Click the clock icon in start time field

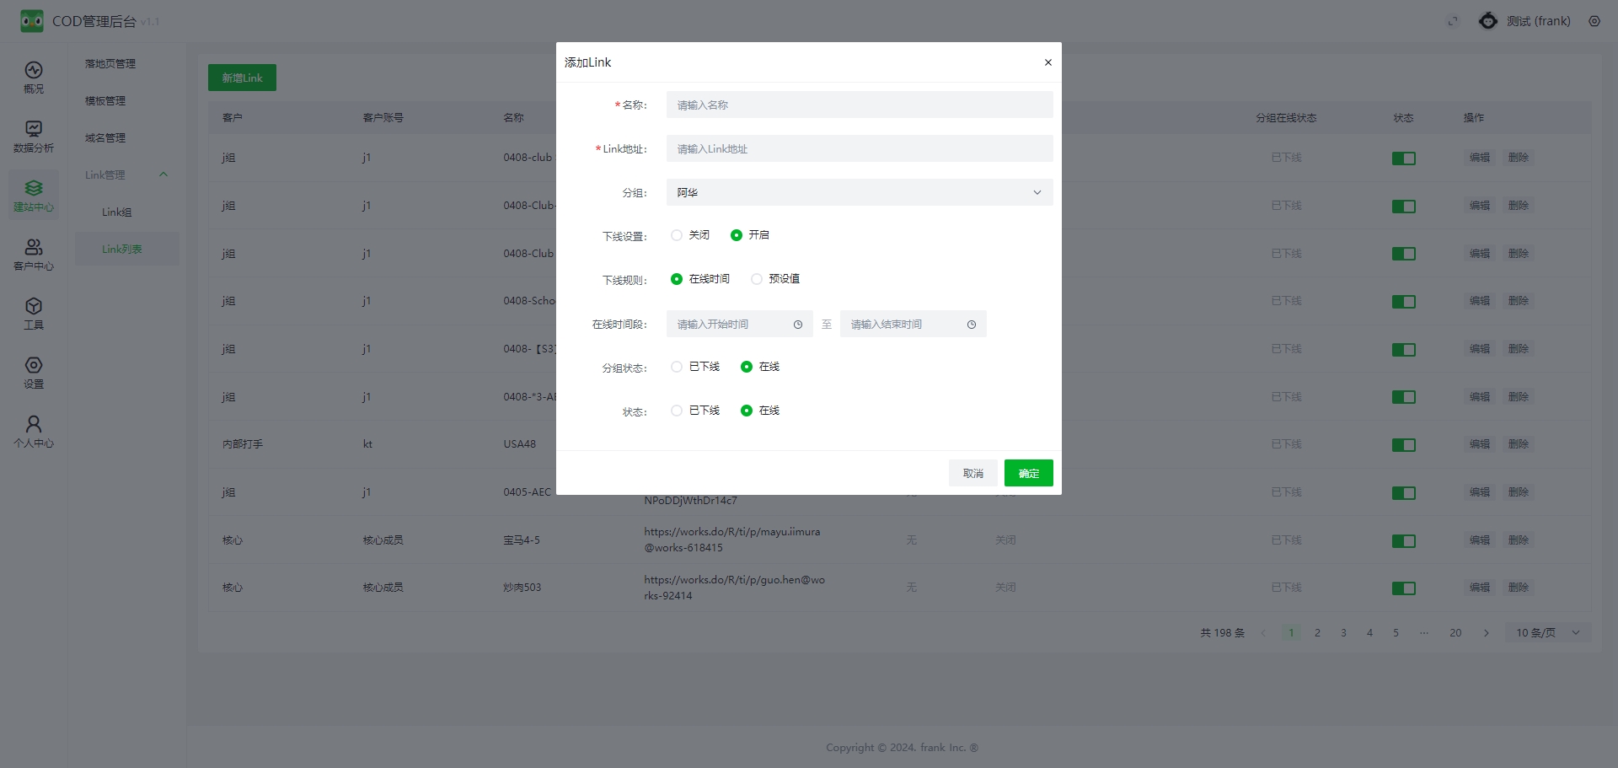pyautogui.click(x=798, y=325)
